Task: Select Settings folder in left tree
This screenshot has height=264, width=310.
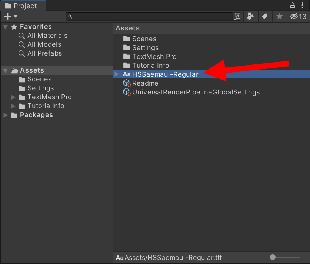Action: tap(40, 88)
